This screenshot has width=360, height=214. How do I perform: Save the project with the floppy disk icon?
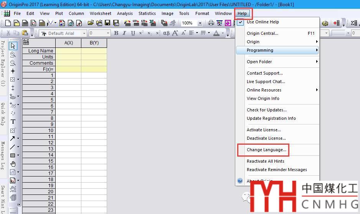click(x=107, y=23)
